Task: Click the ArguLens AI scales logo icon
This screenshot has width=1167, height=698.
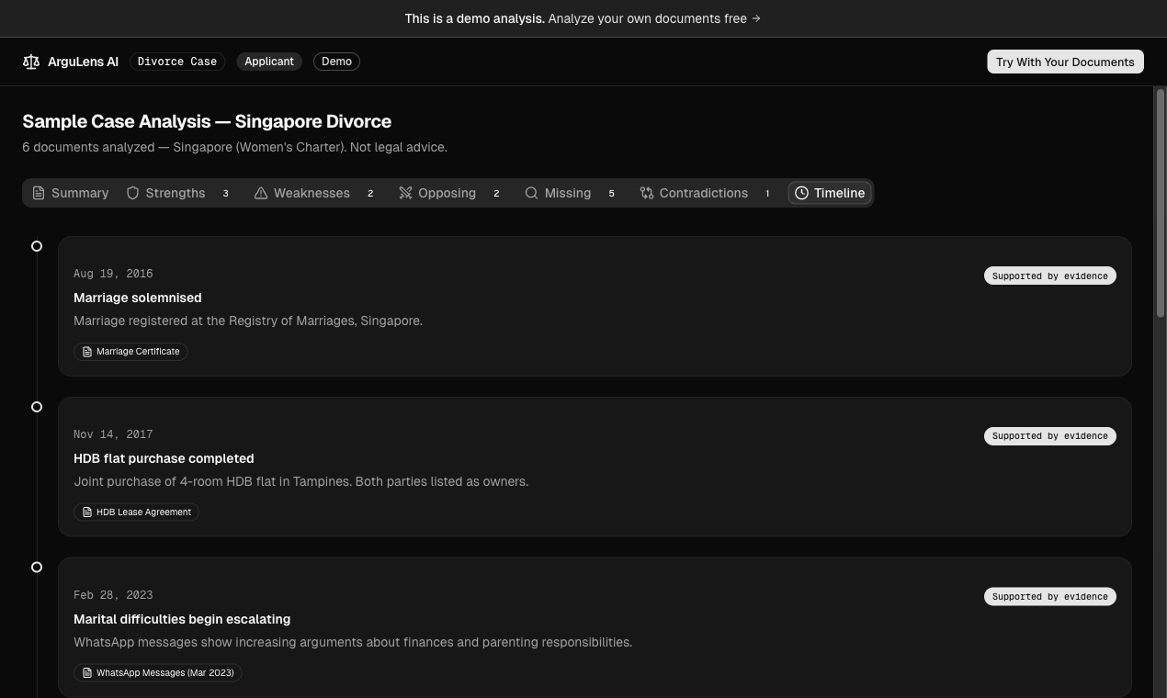Action: [31, 62]
